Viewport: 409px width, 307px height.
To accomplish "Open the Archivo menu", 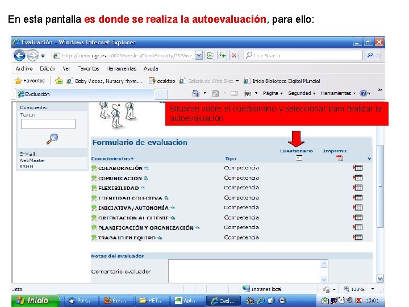I will pos(24,69).
